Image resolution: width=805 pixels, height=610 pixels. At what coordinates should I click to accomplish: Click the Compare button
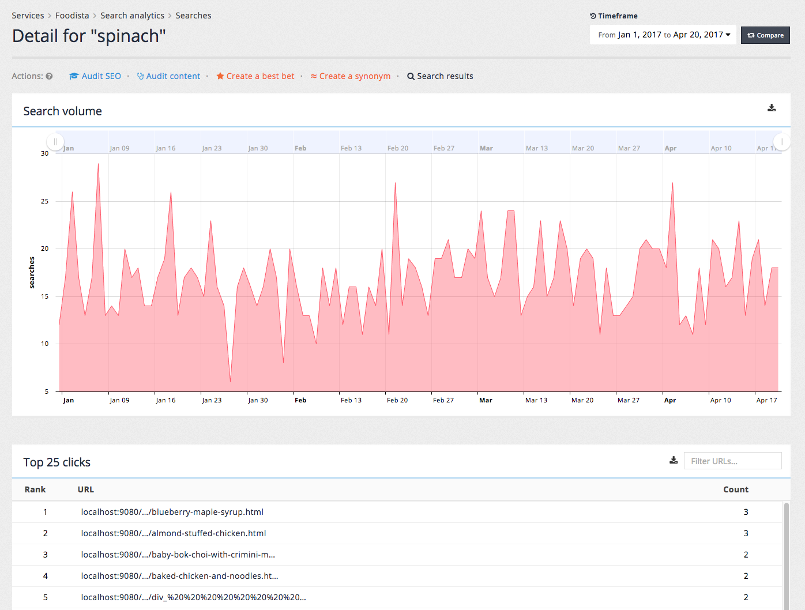tap(765, 35)
